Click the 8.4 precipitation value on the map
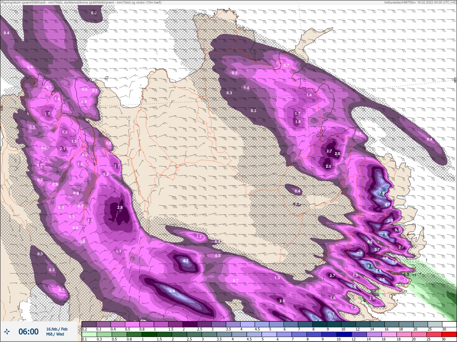This screenshot has height=342, width=457. [x=378, y=271]
